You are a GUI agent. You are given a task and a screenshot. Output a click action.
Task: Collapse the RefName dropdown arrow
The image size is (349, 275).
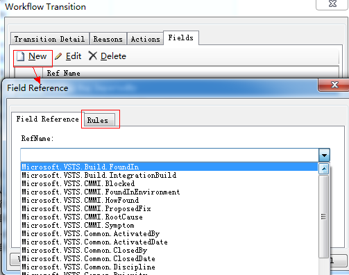pyautogui.click(x=324, y=155)
